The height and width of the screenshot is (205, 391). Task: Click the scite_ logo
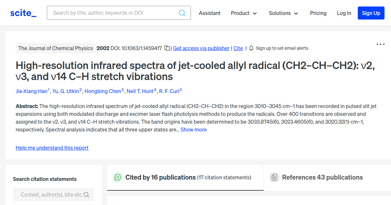click(23, 13)
